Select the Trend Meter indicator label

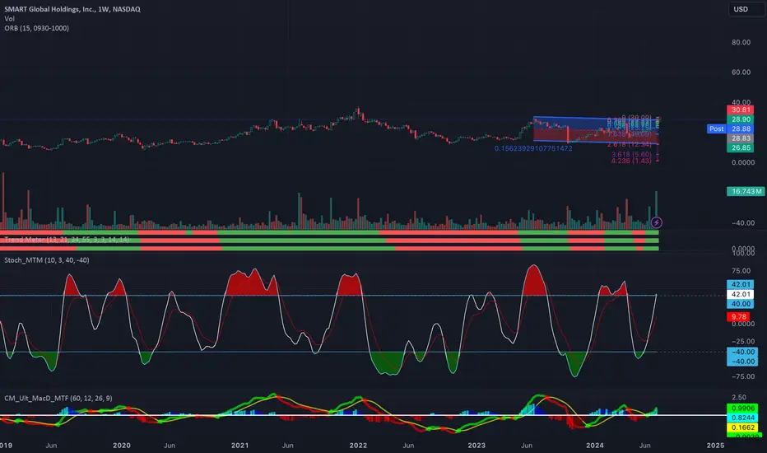67,240
